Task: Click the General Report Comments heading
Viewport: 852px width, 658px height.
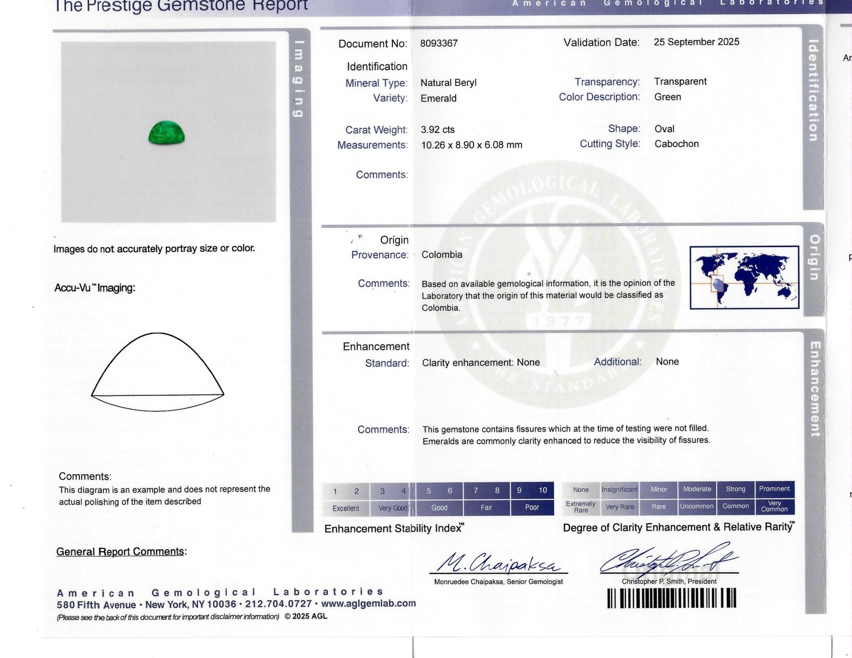Action: coord(121,552)
